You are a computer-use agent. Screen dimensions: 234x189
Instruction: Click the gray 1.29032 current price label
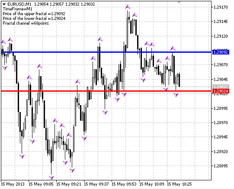(221, 86)
